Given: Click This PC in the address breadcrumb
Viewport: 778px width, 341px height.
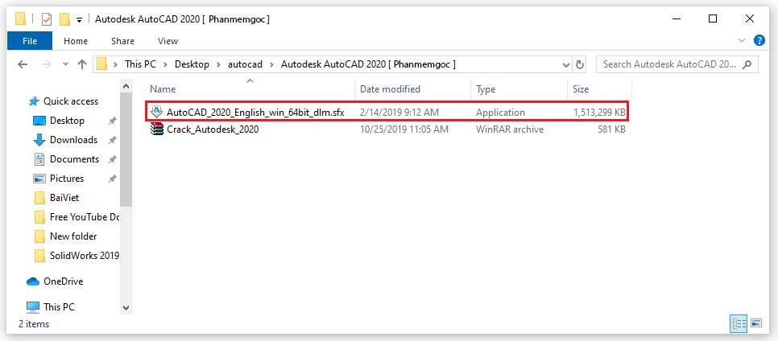Looking at the screenshot, I should click(140, 64).
